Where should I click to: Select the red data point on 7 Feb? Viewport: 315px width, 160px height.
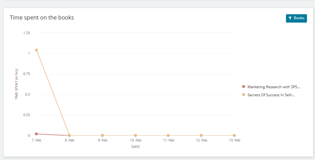tap(36, 134)
